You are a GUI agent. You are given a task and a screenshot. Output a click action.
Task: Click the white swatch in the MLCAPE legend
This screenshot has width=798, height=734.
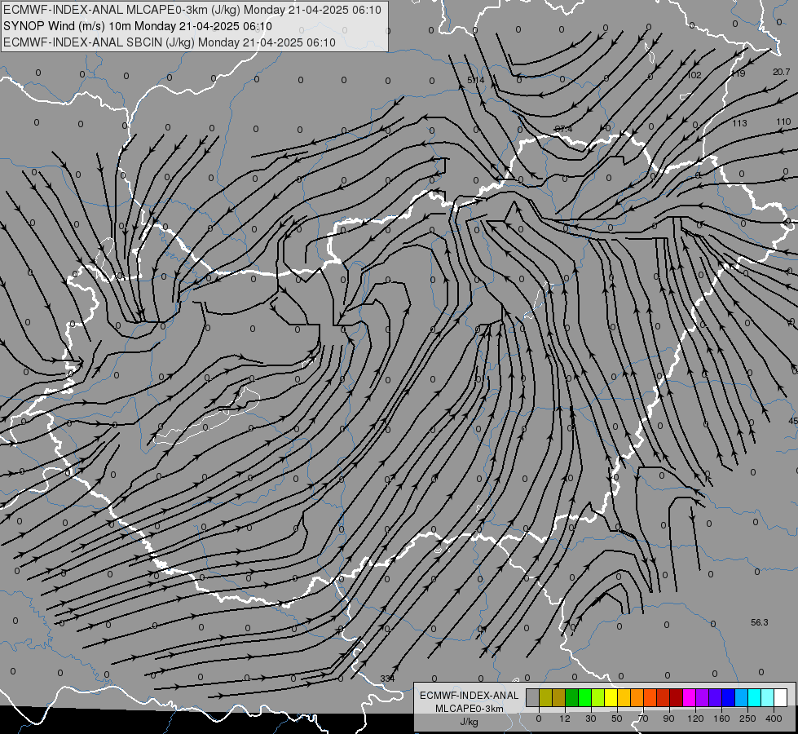pyautogui.click(x=781, y=697)
